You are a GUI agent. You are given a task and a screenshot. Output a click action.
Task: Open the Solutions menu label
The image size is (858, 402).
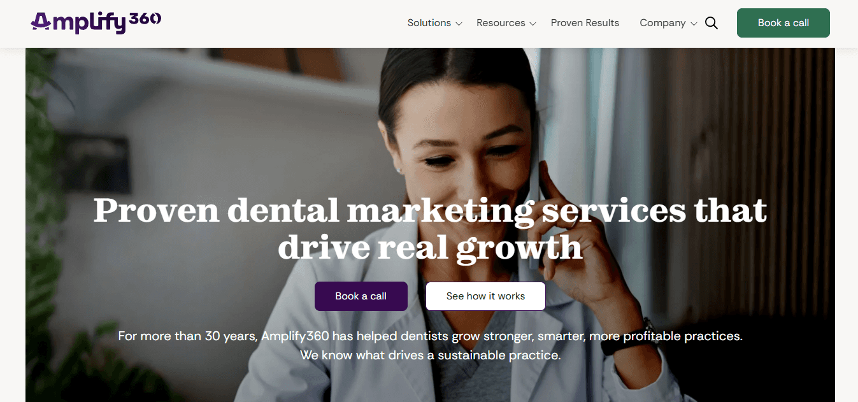point(429,23)
